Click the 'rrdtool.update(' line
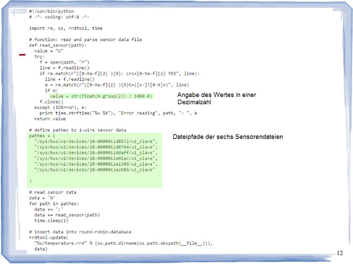353x264 pixels. (x=49, y=238)
